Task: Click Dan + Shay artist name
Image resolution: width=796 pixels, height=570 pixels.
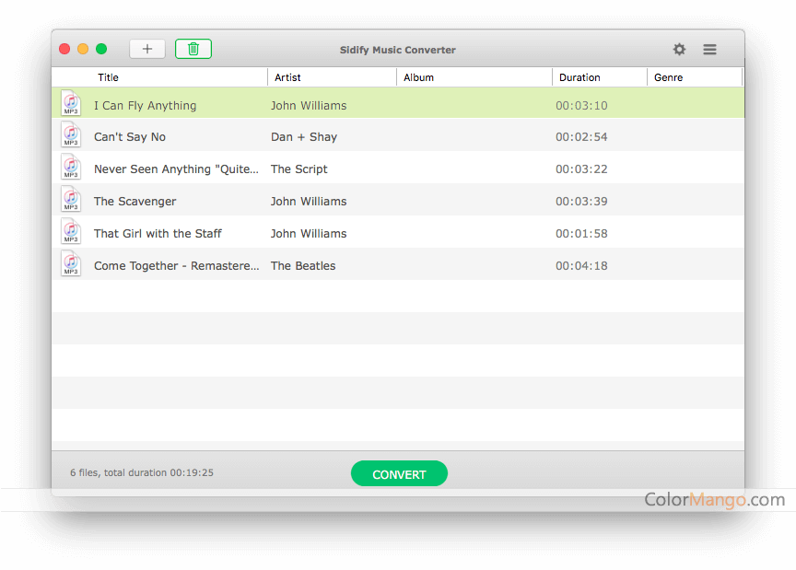Action: [x=304, y=137]
